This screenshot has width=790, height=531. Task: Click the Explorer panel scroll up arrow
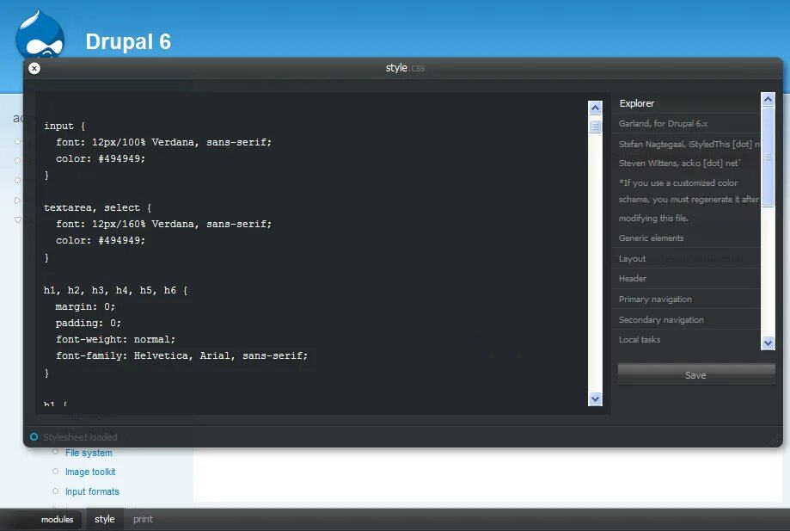[x=768, y=99]
